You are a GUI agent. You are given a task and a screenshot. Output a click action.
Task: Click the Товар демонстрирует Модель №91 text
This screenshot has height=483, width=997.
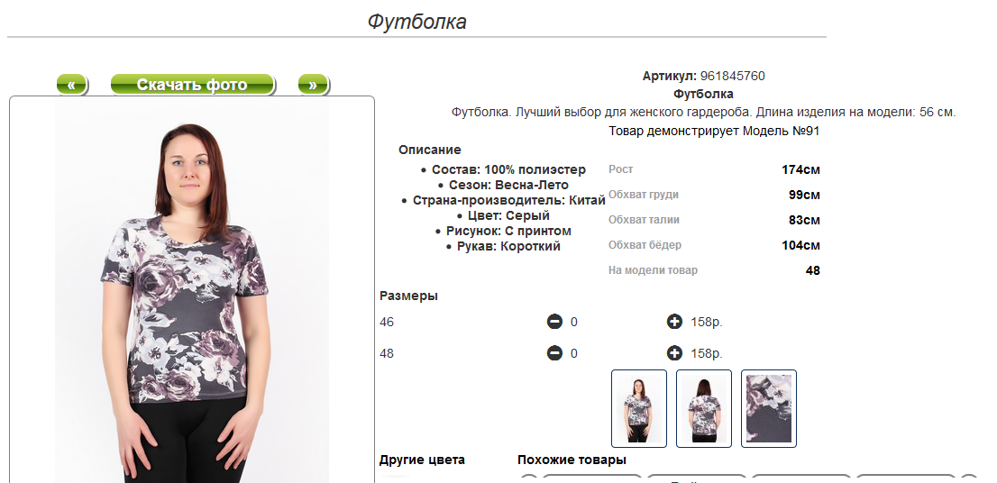coord(714,132)
